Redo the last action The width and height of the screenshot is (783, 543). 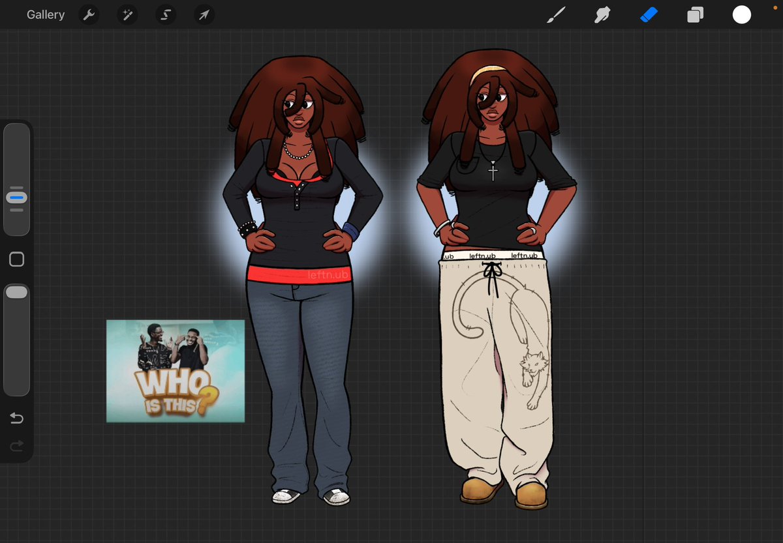17,446
